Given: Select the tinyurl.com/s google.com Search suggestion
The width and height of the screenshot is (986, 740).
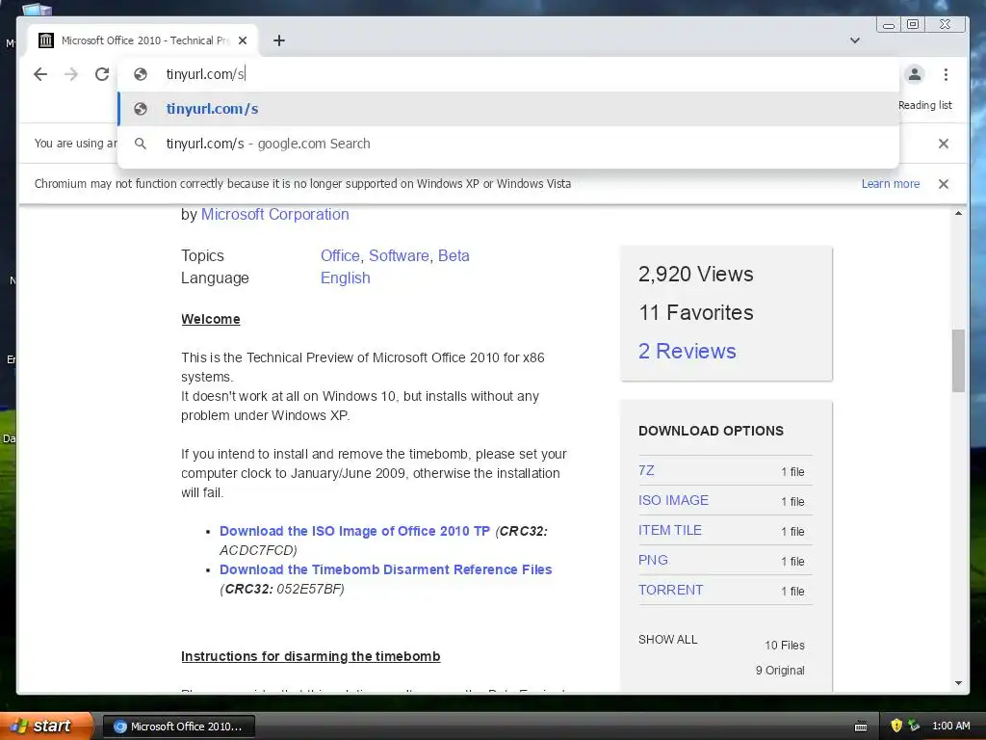Looking at the screenshot, I should [508, 144].
